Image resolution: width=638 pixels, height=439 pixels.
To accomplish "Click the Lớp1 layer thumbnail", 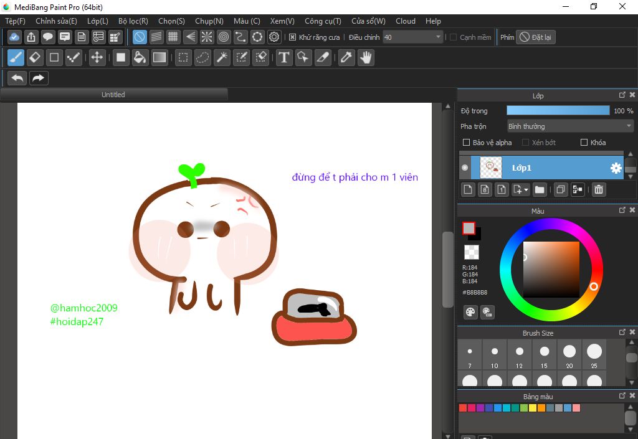I will pos(491,168).
